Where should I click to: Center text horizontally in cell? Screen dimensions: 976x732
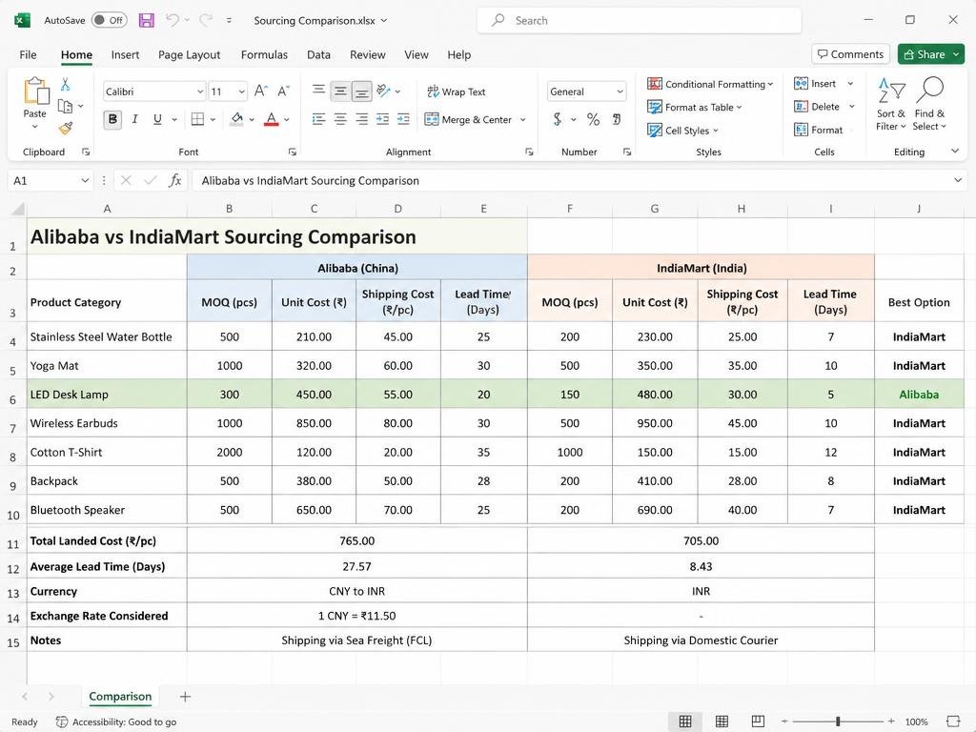[x=340, y=119]
